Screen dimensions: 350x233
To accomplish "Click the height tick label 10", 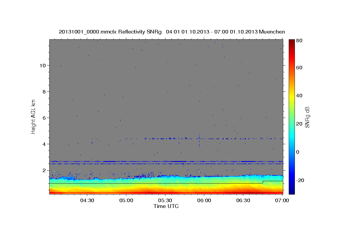I will (42, 66).
